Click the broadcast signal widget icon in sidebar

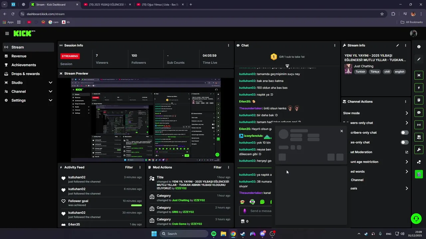(419, 125)
